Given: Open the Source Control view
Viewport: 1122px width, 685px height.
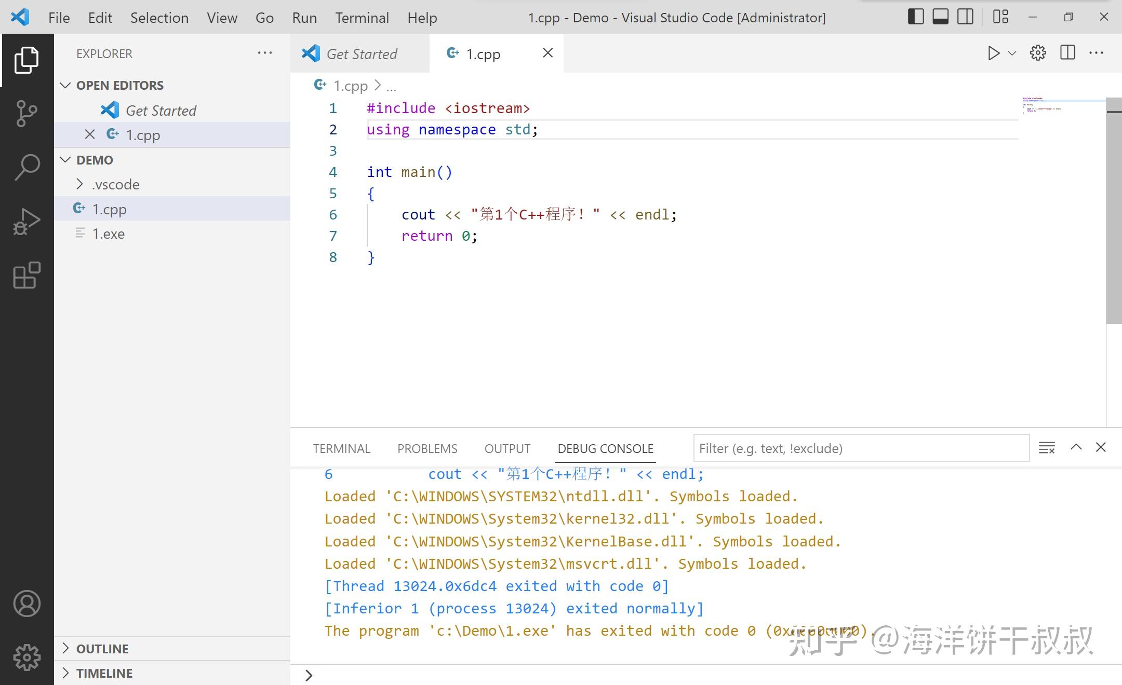Looking at the screenshot, I should click(x=26, y=112).
